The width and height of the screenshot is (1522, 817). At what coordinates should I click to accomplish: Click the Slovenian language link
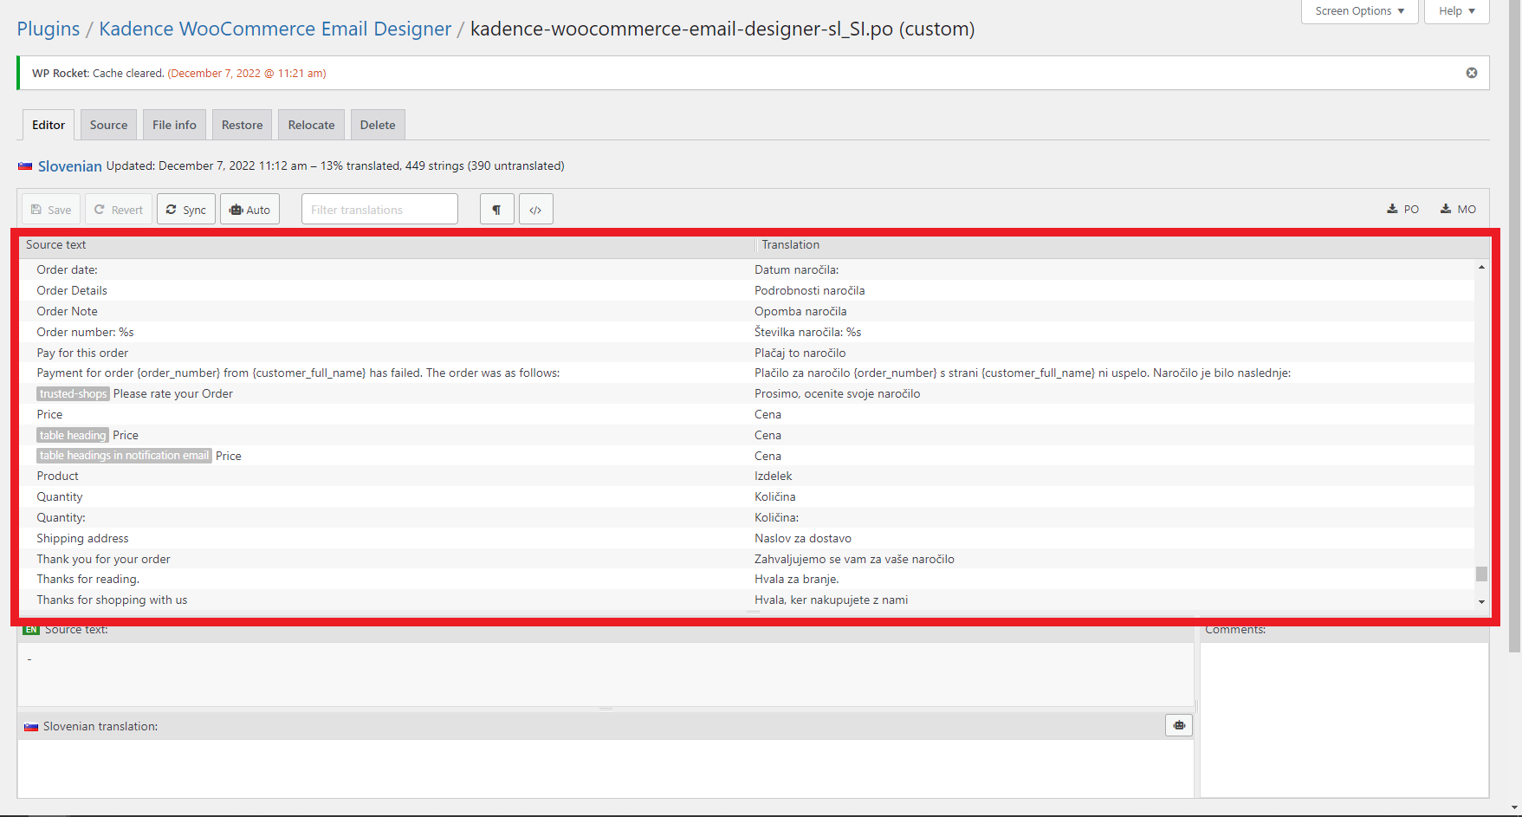[x=70, y=165]
